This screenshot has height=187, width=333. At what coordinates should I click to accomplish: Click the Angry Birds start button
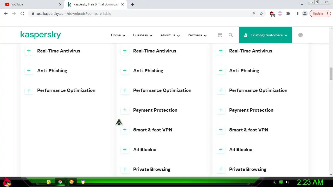coord(7,182)
